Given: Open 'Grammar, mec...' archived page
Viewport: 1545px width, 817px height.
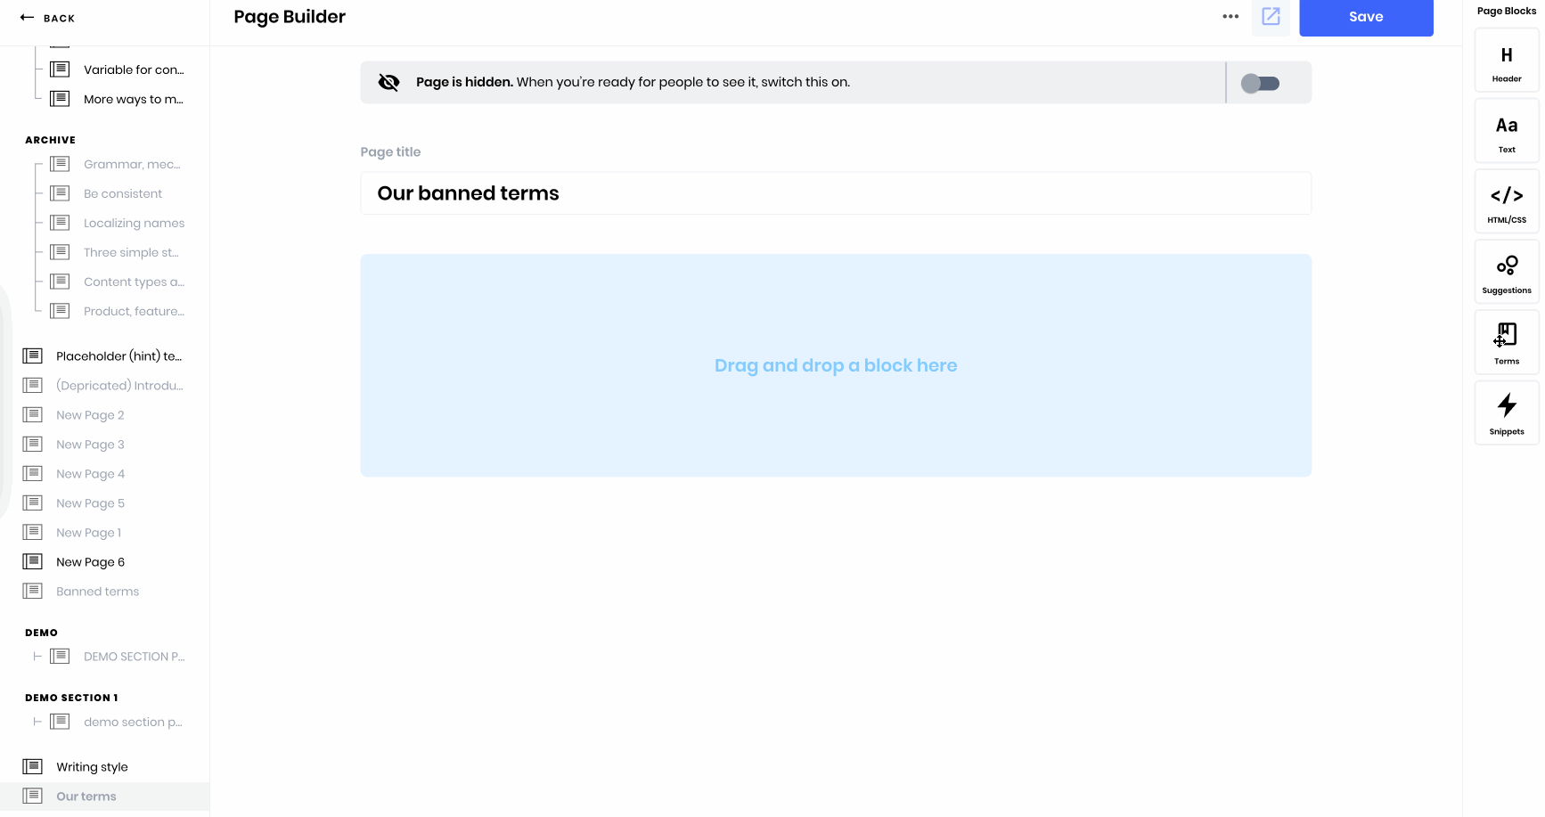Looking at the screenshot, I should tap(132, 164).
